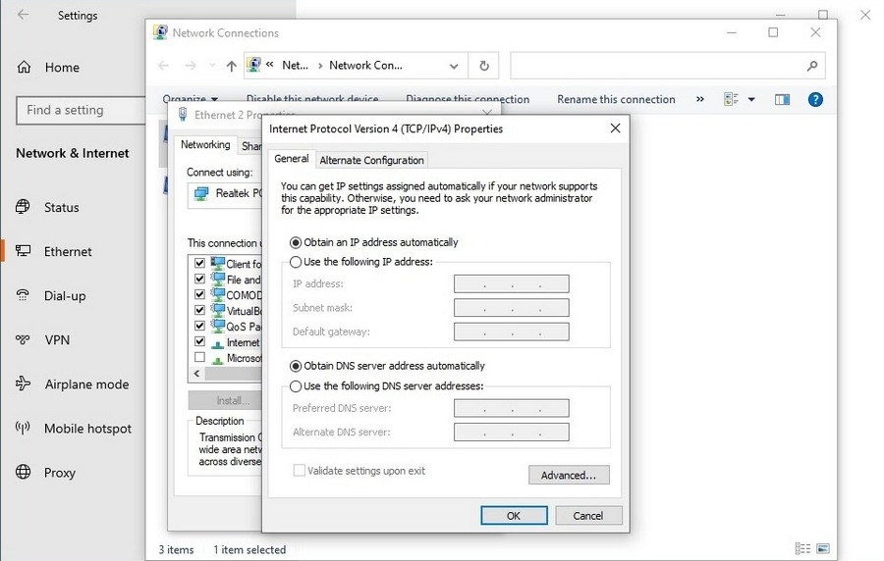
Task: Click left arrow of items list scrollbar
Action: coord(196,373)
